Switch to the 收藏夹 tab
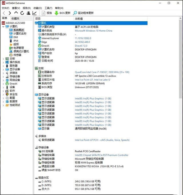This screenshot has height=195, width=183. 15,19
